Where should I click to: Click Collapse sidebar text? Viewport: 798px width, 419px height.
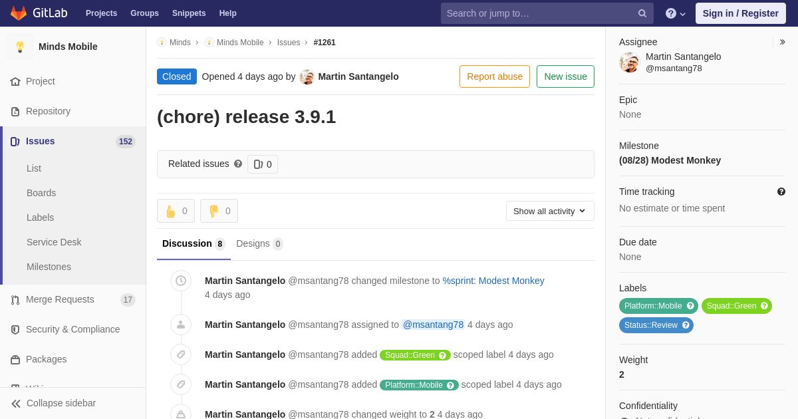pos(61,403)
